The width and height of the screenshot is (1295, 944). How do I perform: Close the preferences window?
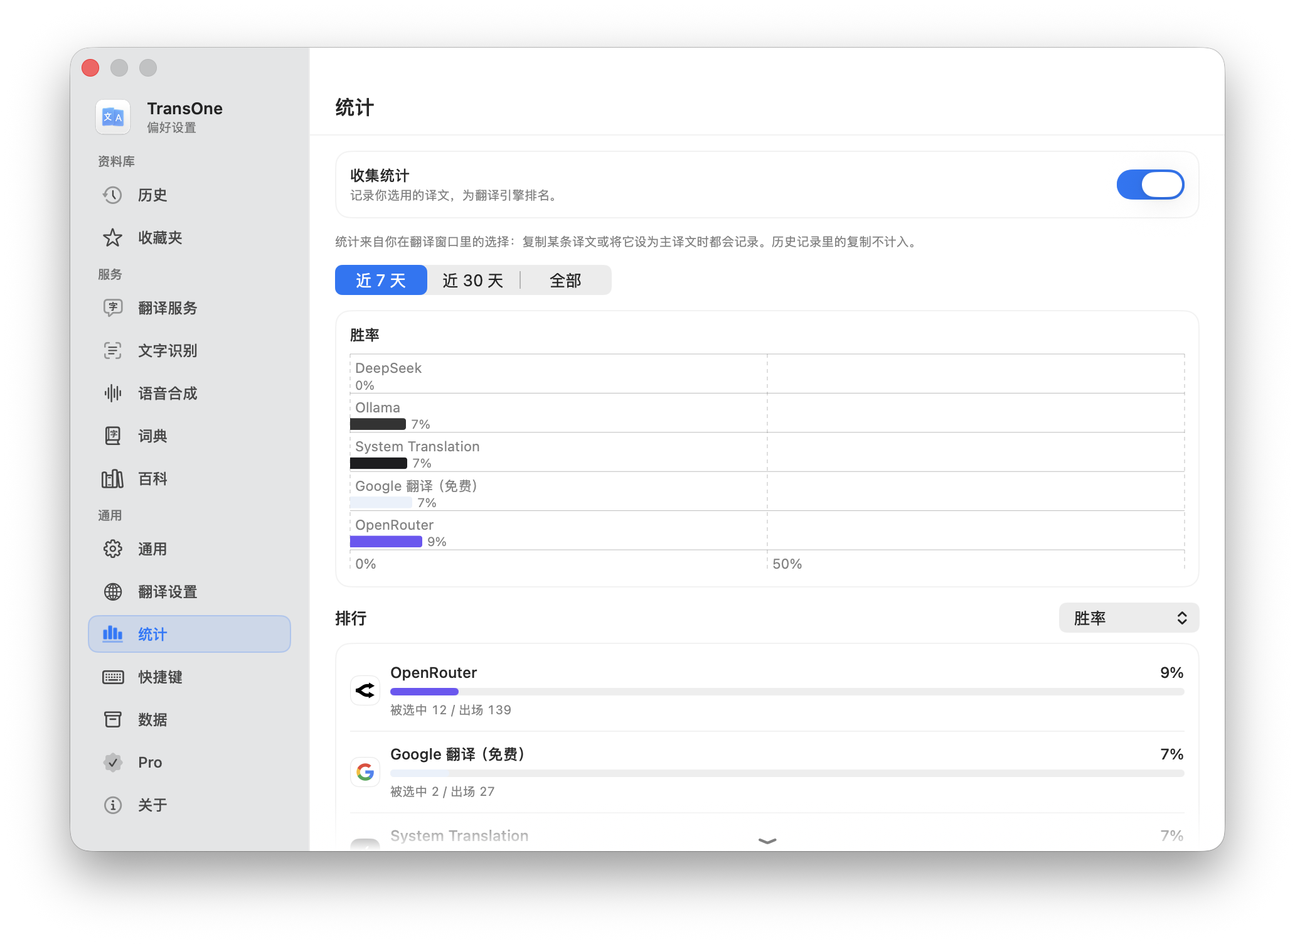91,68
